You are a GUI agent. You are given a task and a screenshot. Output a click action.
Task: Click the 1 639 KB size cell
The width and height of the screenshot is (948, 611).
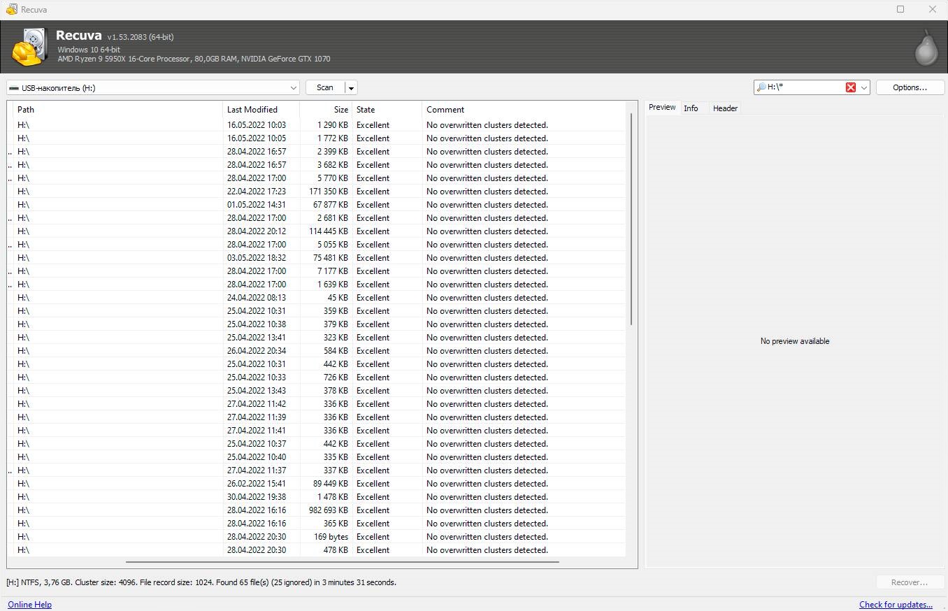tap(332, 285)
